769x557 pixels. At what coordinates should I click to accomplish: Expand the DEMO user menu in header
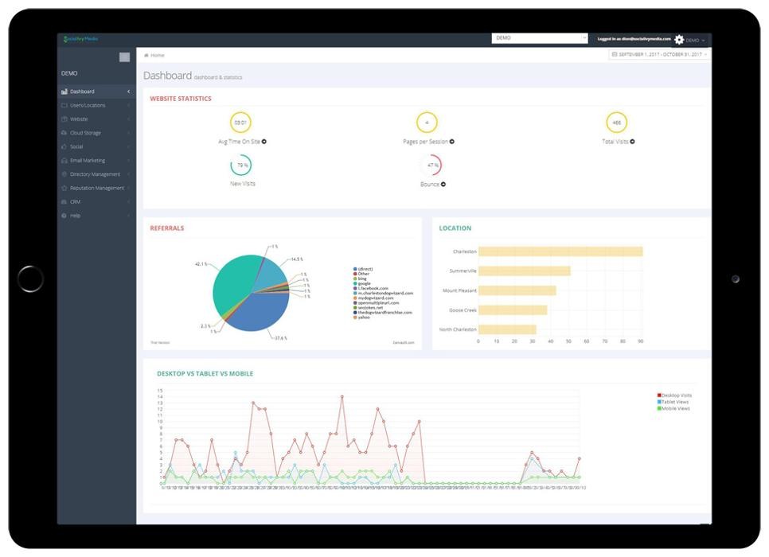(694, 40)
